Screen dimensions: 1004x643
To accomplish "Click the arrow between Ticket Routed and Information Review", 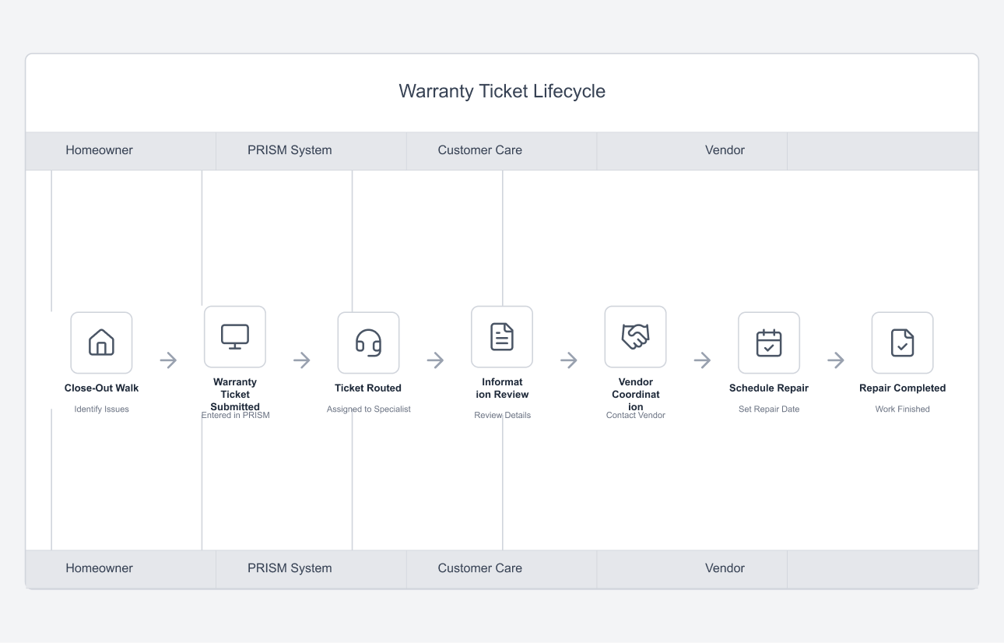I will pos(435,360).
